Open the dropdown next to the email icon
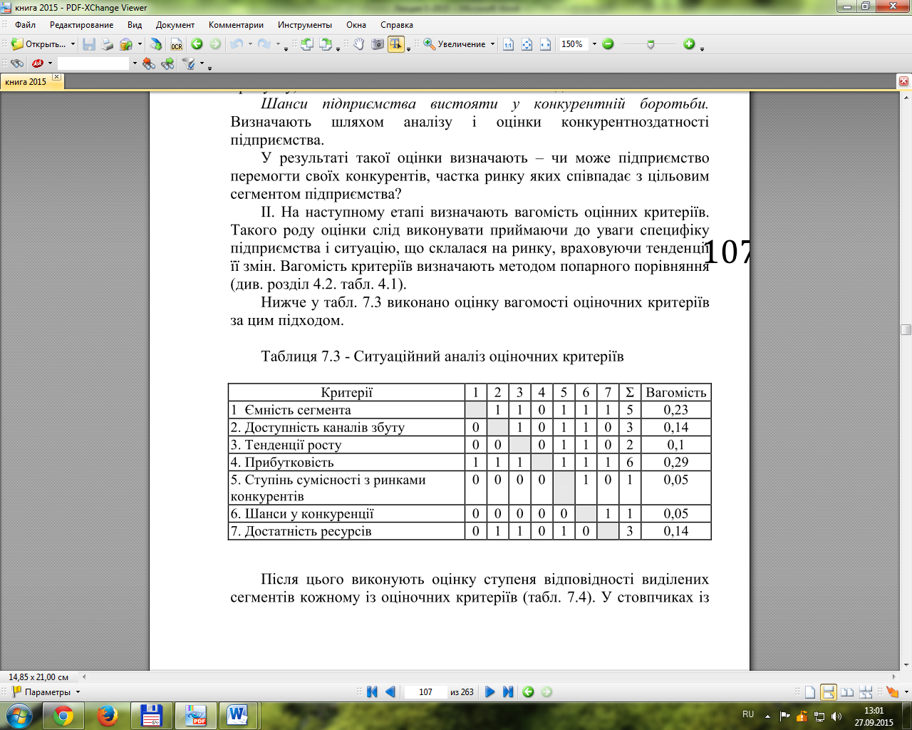This screenshot has width=912, height=730. click(x=140, y=44)
